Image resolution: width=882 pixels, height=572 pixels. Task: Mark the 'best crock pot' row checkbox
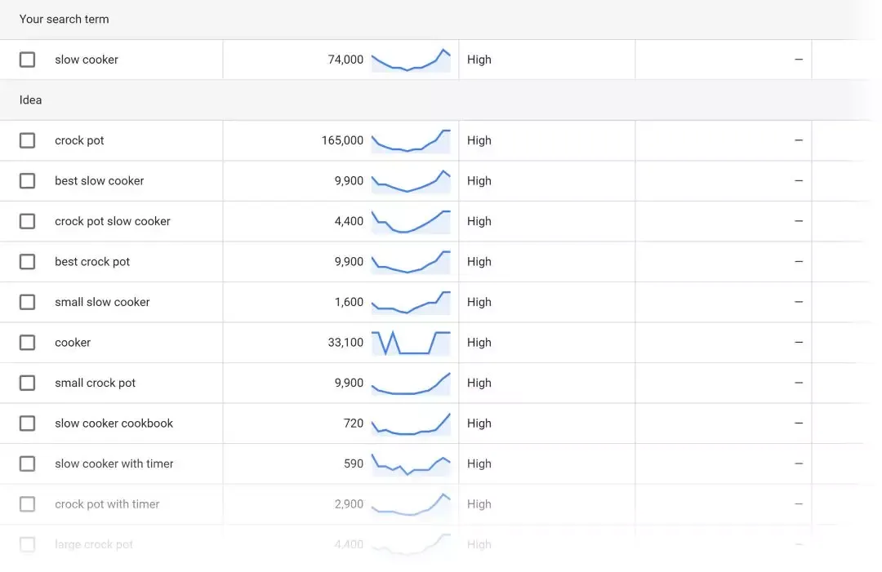(28, 261)
